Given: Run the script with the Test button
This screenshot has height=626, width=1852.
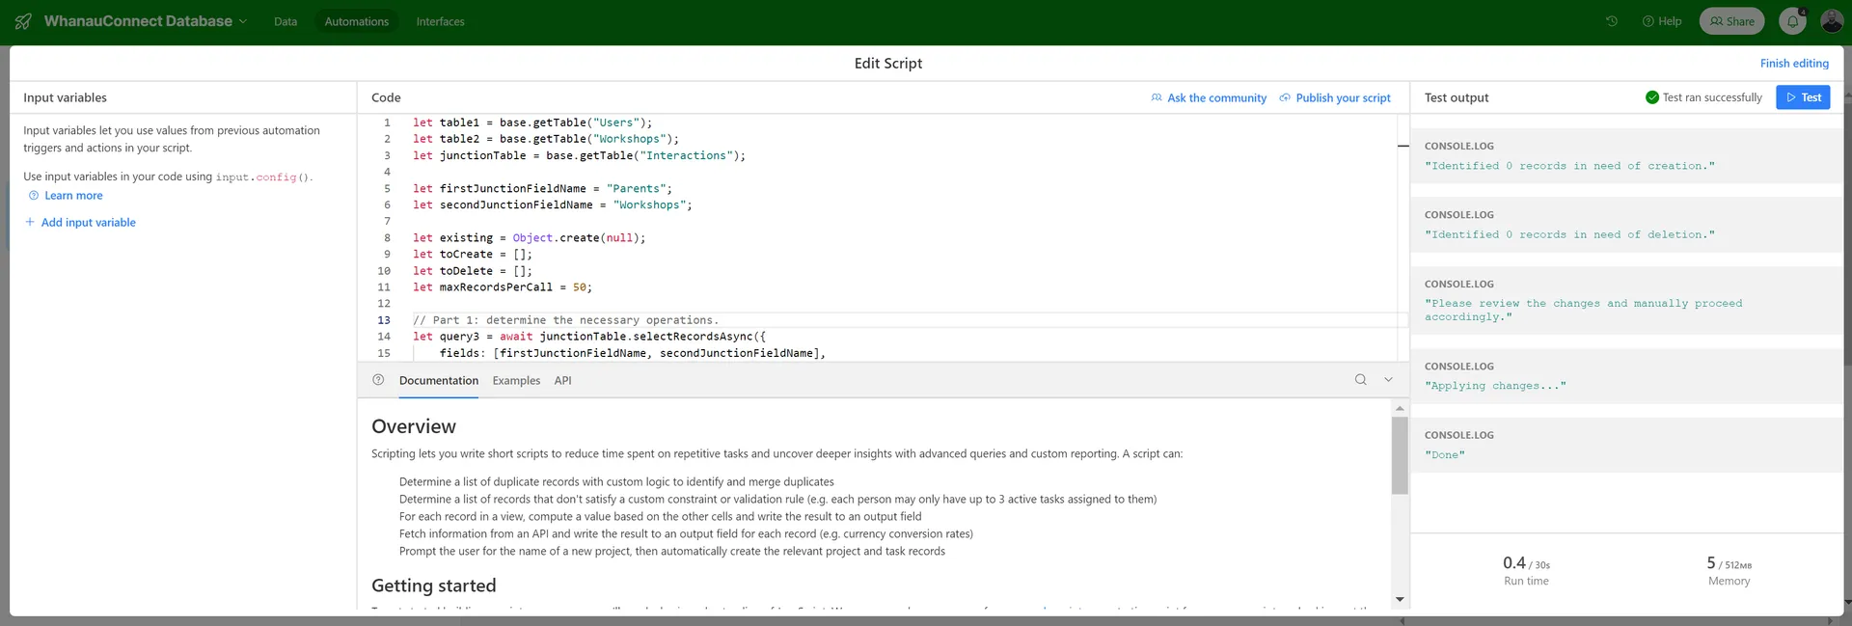Looking at the screenshot, I should click(1803, 97).
